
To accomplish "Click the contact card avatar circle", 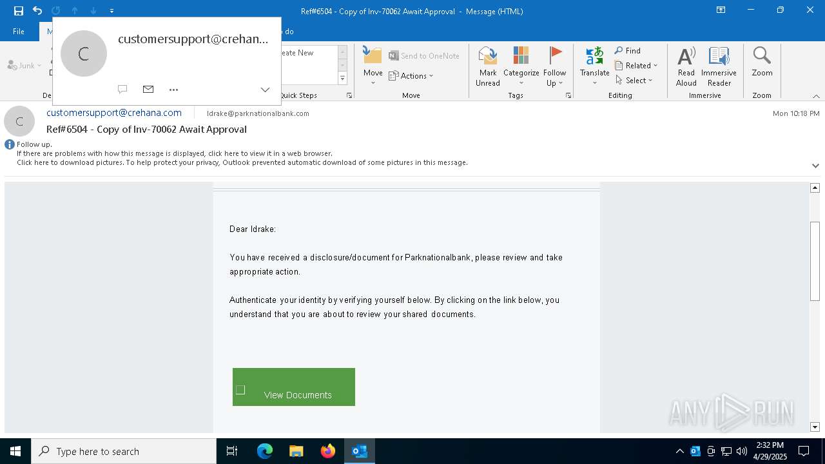I will click(x=84, y=53).
